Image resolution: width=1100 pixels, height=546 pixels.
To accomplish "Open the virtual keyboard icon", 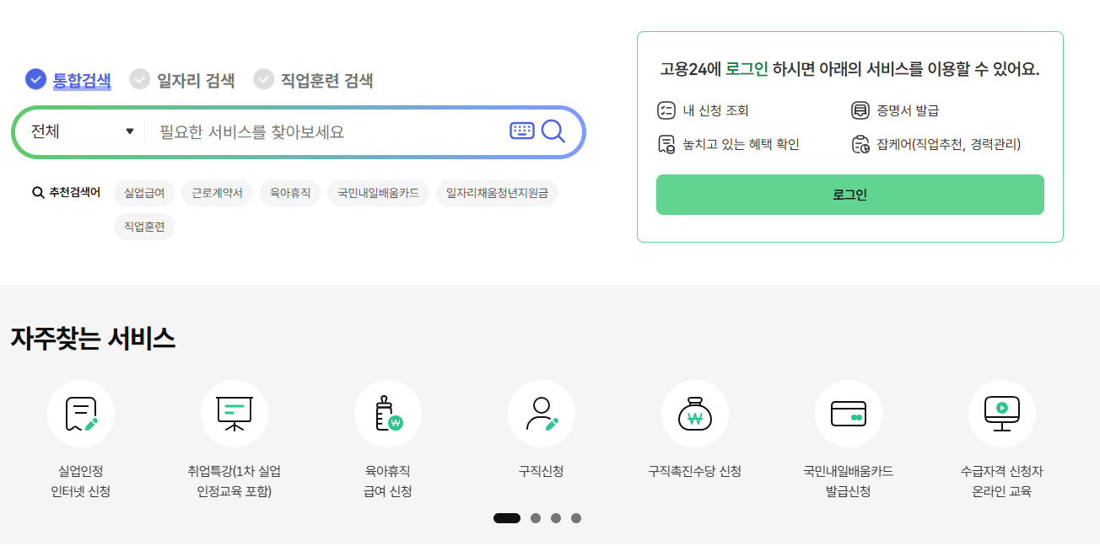I will tap(521, 131).
